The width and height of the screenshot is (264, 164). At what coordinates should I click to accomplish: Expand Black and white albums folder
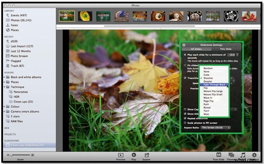pos(4,77)
